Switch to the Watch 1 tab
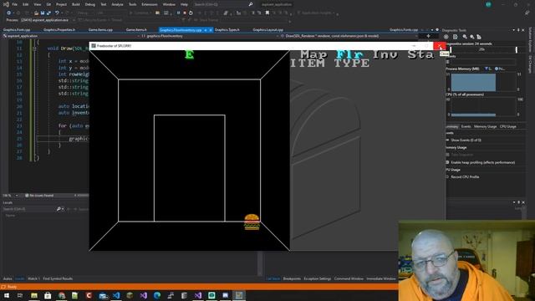 point(33,278)
